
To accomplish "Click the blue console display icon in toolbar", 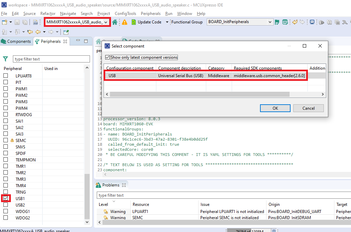I will pos(312,22).
